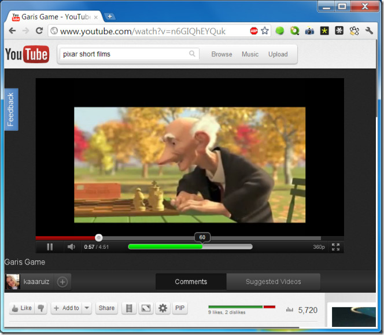Viewport: 384px width, 335px height.
Task: Click the address bar URL
Action: pyautogui.click(x=143, y=31)
